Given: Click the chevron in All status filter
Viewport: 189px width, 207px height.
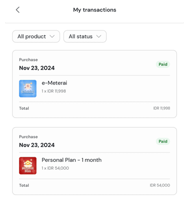Looking at the screenshot, I should tap(99, 37).
